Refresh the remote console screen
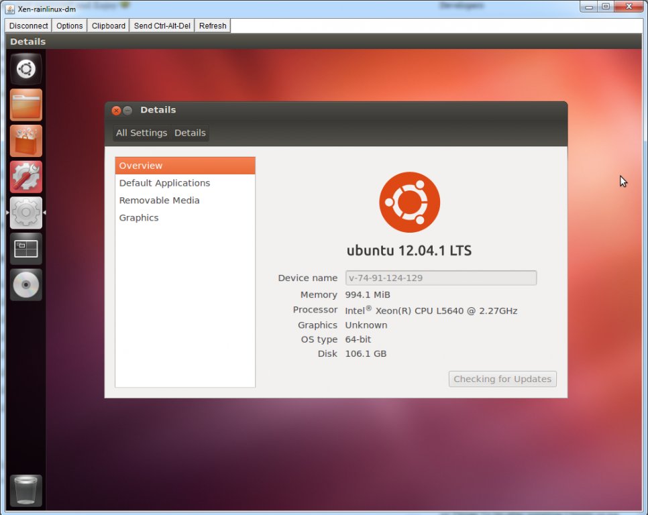 pos(213,25)
